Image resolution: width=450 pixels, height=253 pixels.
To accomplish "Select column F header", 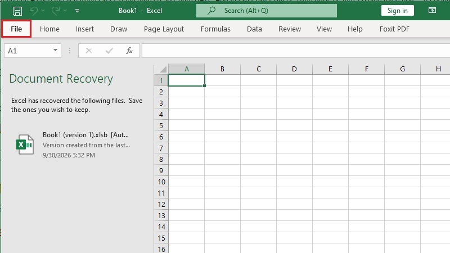I will tap(367, 69).
